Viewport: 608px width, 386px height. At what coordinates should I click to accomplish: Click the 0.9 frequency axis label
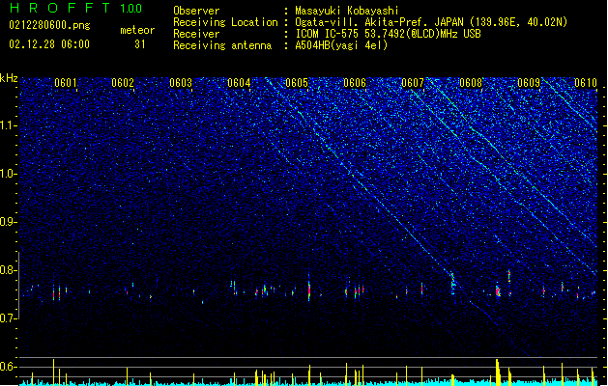click(9, 222)
